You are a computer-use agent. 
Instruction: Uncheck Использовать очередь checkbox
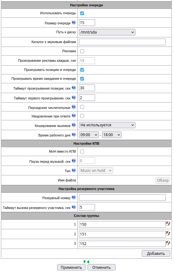pyautogui.click(x=82, y=13)
